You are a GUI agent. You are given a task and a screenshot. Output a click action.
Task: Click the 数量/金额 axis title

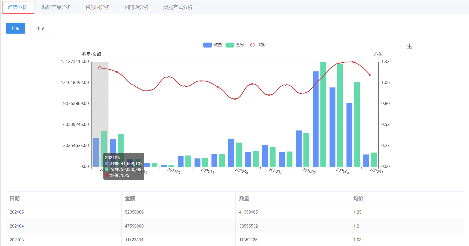92,54
